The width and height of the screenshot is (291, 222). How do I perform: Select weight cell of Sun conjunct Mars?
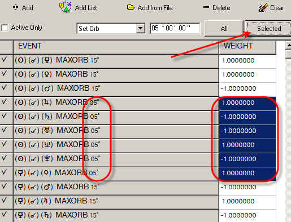[x=247, y=88]
